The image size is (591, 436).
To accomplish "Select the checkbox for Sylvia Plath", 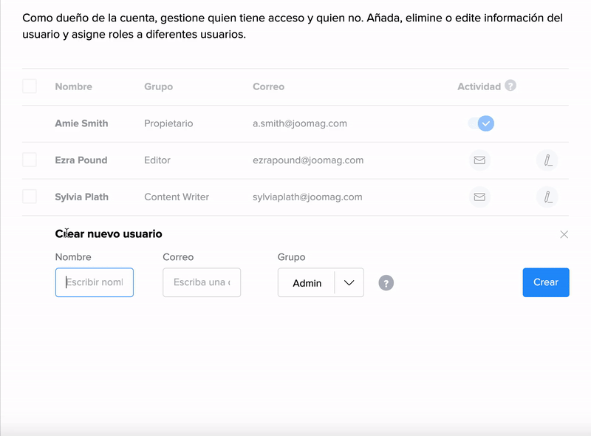I will (x=30, y=197).
